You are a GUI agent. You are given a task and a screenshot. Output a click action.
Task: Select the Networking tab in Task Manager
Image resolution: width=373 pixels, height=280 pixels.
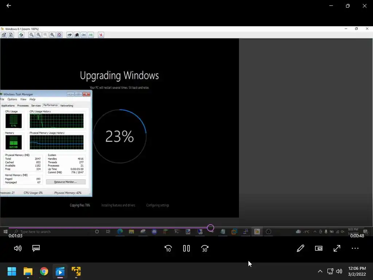pos(67,105)
